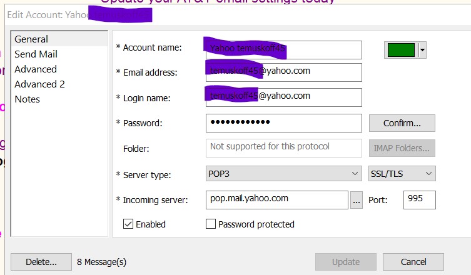Click the IMAP Folders button
Viewport: 471px width, 275px height.
tap(402, 148)
